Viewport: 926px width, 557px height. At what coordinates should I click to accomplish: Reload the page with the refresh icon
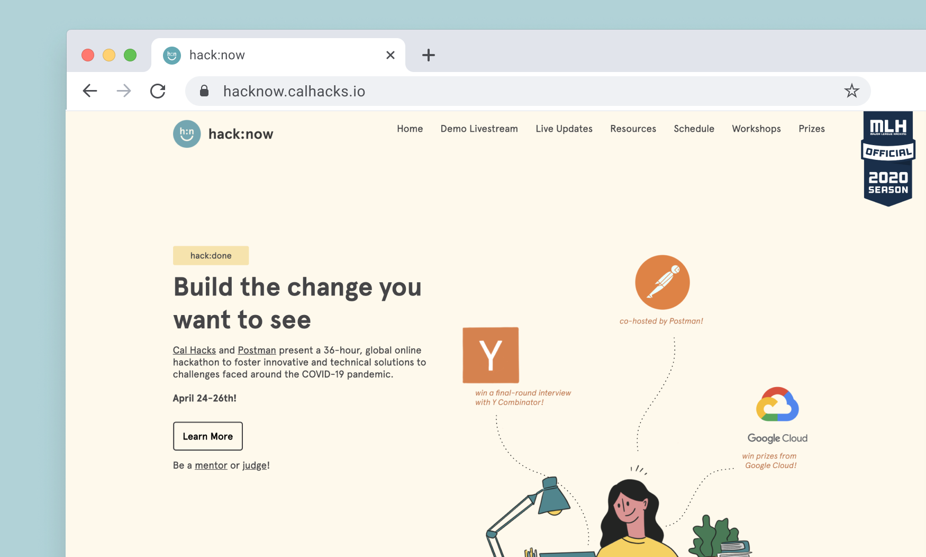coord(158,91)
